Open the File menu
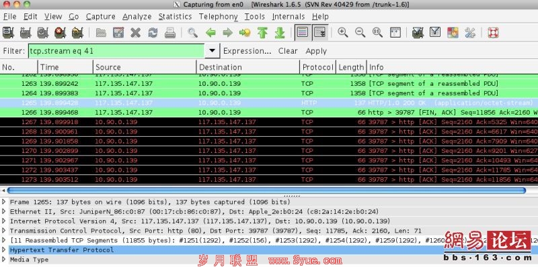538x267 pixels. 9,16
